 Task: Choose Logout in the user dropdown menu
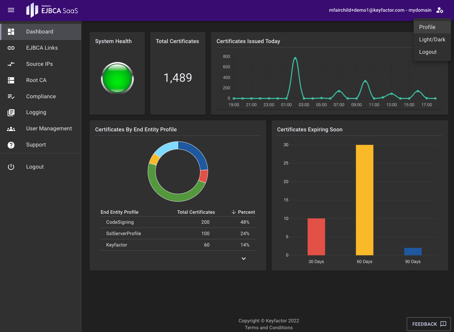click(x=428, y=52)
